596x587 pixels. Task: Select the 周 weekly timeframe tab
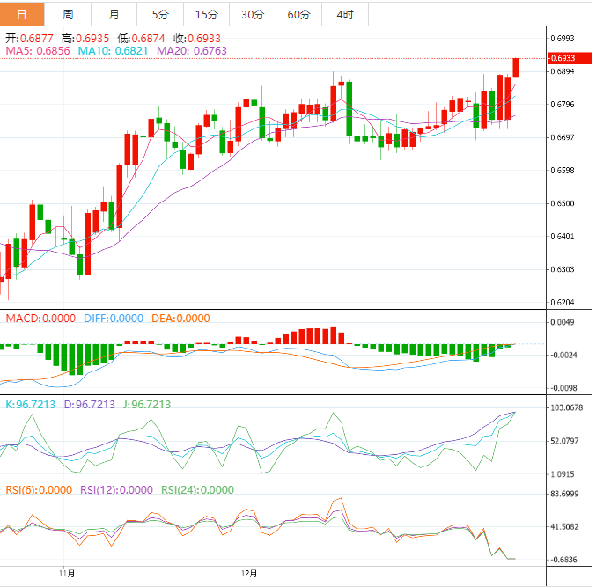[x=68, y=14]
